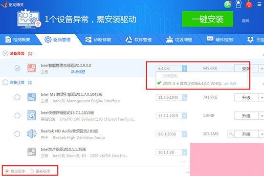Click the red motherboard icon for Intel智能管理总线驱动
Viewport: 264px width, 176px height.
pos(32,68)
